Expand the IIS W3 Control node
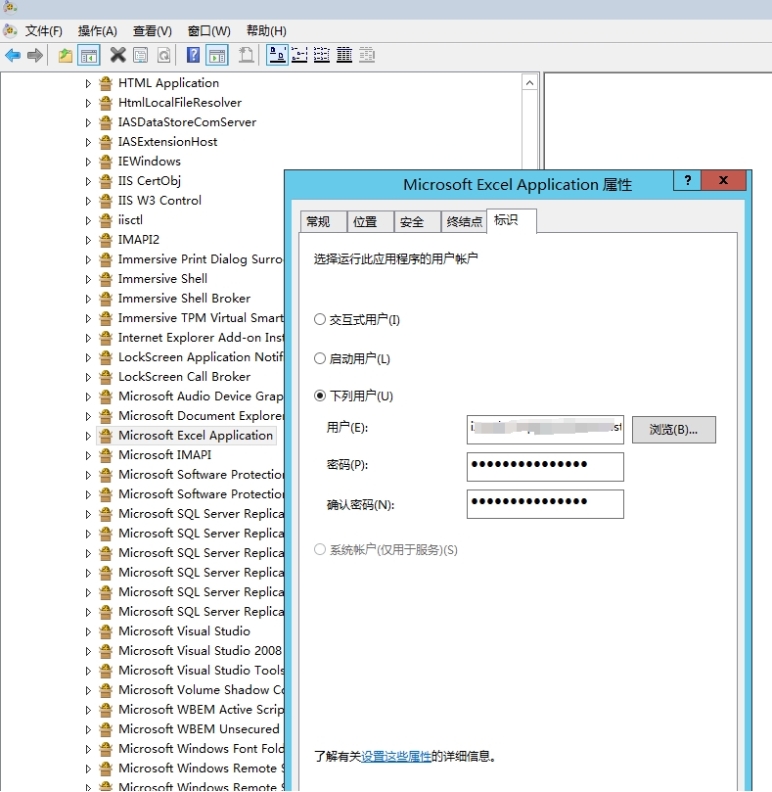The image size is (772, 792). click(x=88, y=201)
